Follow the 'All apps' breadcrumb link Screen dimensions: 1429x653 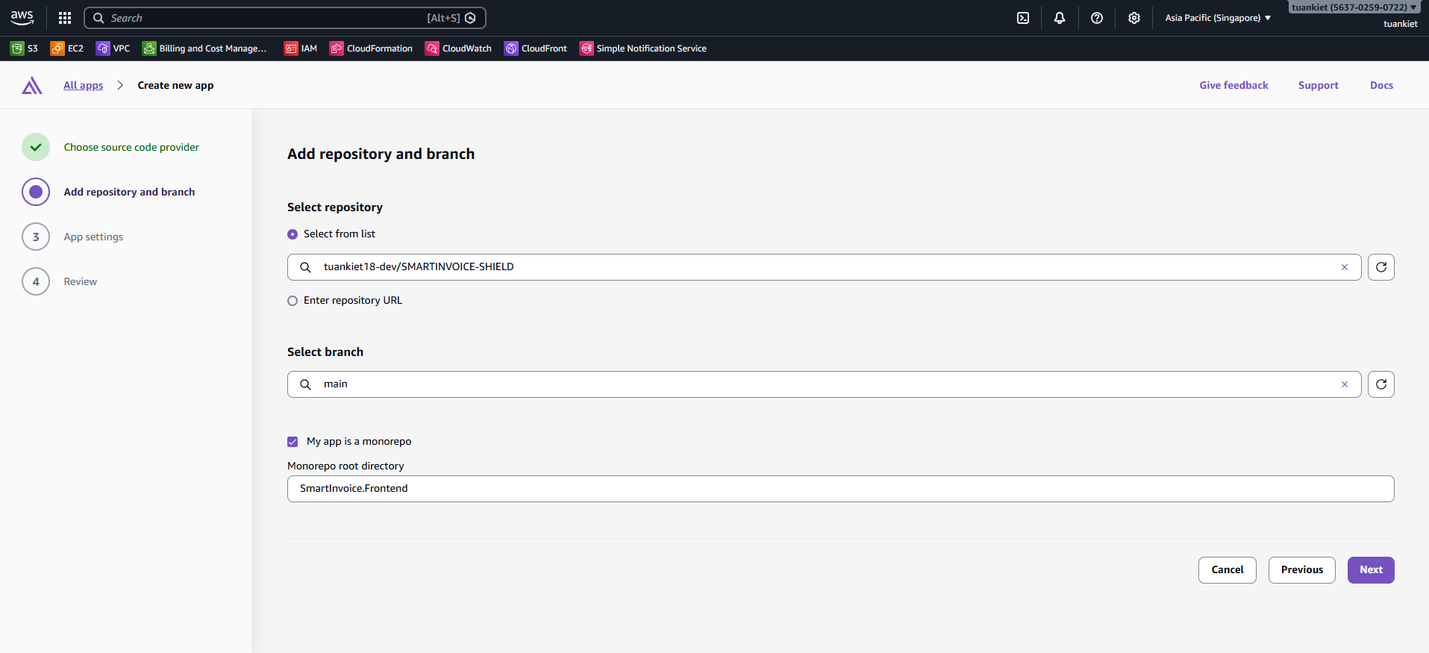(83, 85)
